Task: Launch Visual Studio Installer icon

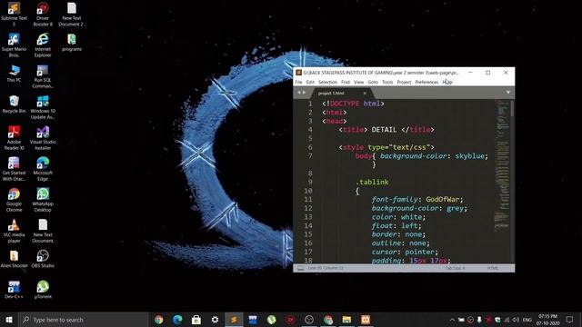Action: 43,138
